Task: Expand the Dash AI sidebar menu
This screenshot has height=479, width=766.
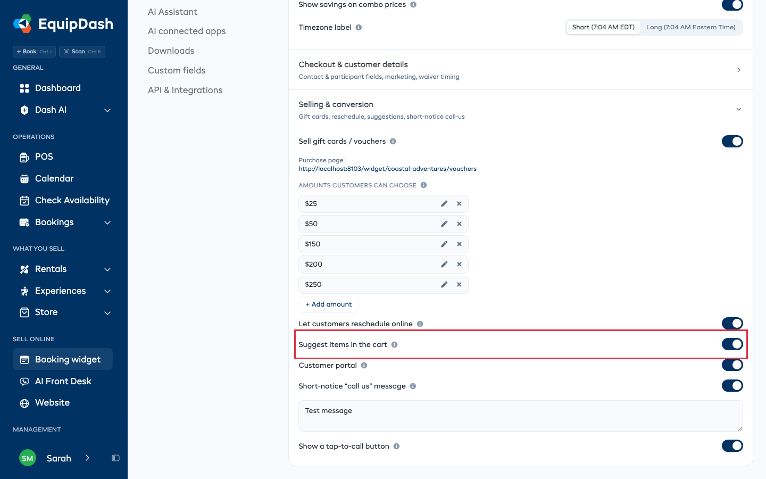Action: (x=107, y=110)
